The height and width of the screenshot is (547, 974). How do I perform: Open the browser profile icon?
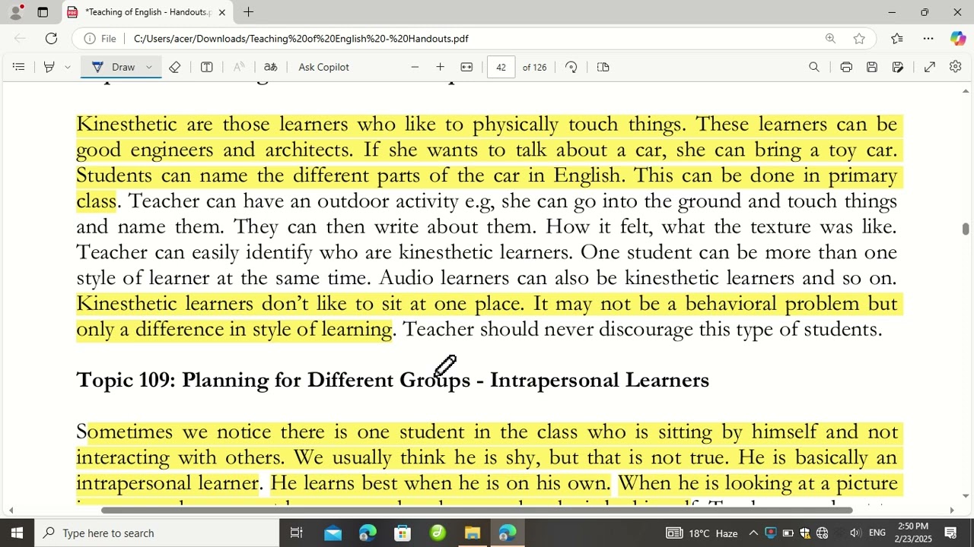click(x=15, y=12)
